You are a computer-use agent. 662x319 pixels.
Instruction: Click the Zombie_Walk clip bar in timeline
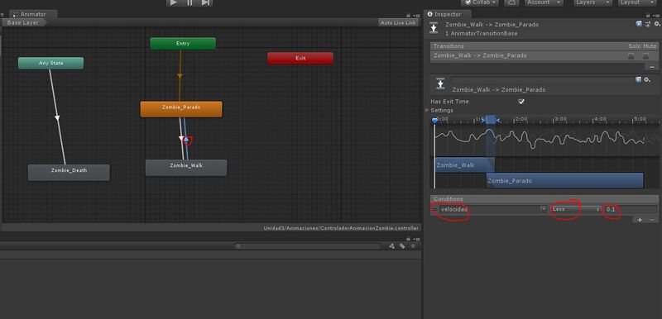click(464, 164)
